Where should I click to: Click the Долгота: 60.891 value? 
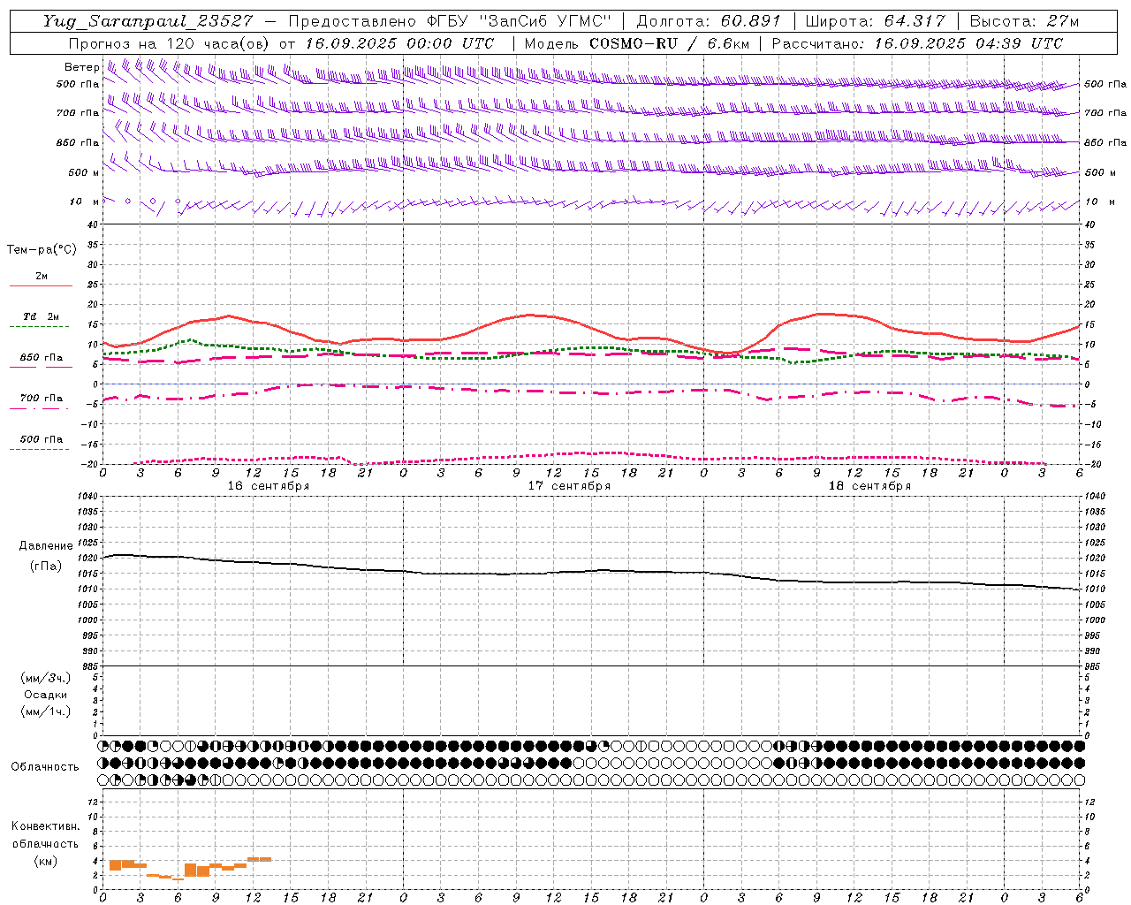click(709, 21)
